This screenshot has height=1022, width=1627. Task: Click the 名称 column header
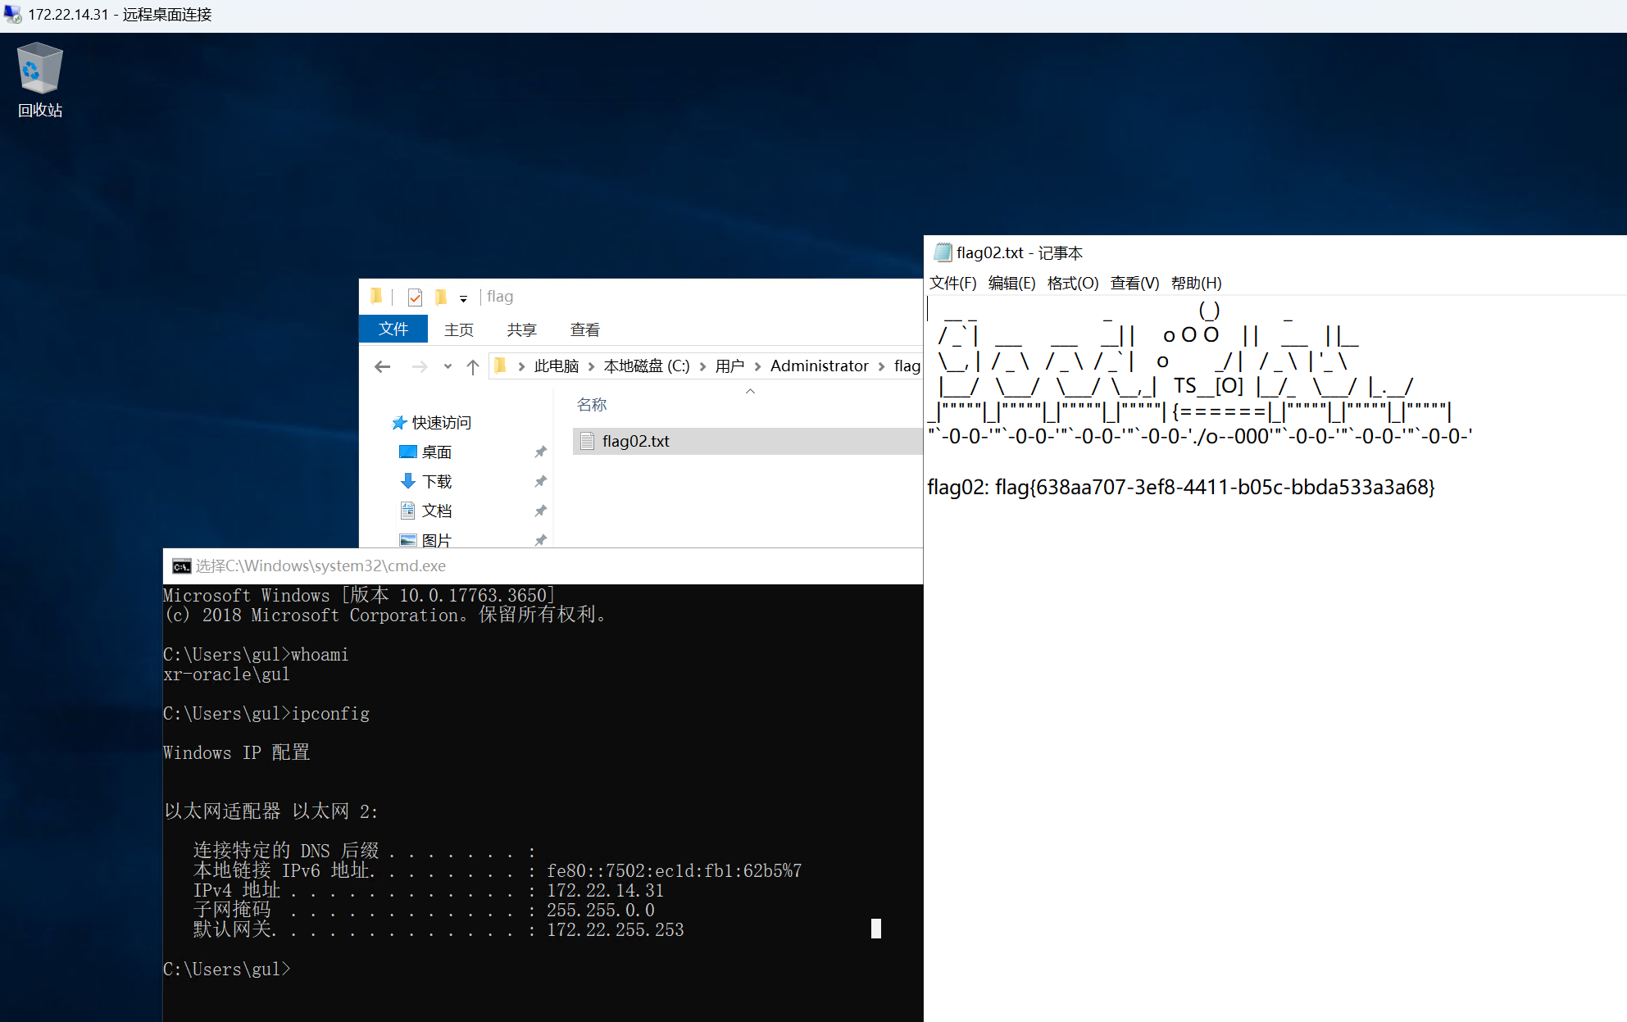[x=591, y=404]
